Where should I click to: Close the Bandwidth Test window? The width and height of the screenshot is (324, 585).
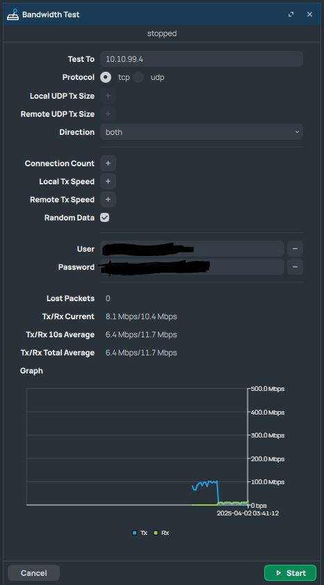point(309,14)
